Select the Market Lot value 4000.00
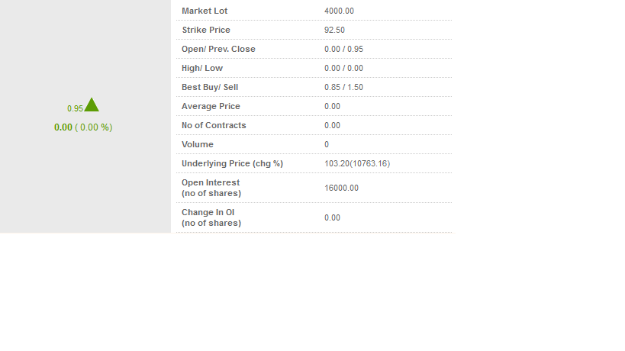Viewport: 625px width, 351px height. [339, 11]
